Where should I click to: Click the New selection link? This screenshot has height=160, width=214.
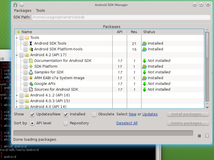[x=132, y=114]
